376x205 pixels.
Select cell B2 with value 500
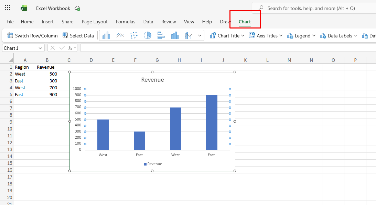(x=47, y=74)
